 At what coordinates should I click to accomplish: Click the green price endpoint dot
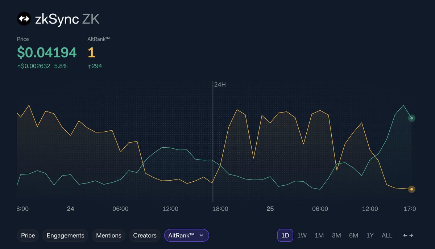pyautogui.click(x=411, y=118)
